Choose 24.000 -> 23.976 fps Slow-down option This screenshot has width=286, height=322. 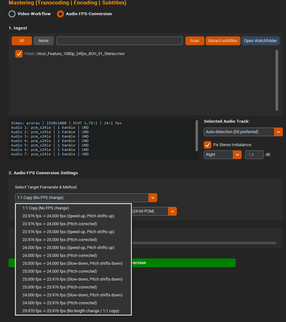(x=74, y=295)
